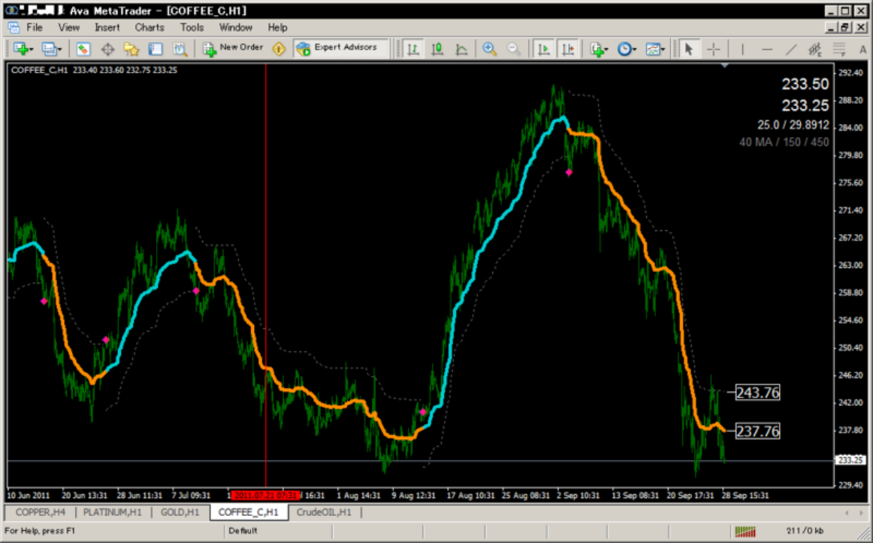Viewport: 873px width, 543px height.
Task: Select the vertical line drawing tool
Action: (x=742, y=49)
